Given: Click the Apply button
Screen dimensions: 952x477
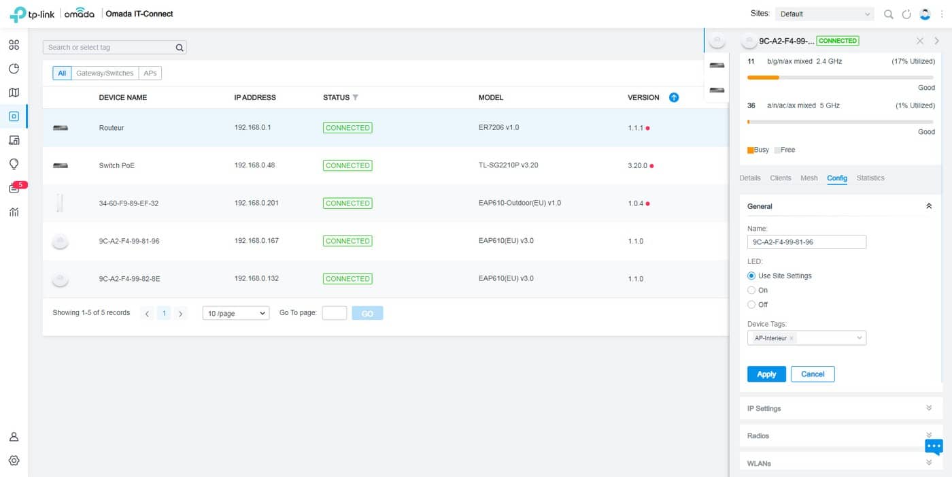Looking at the screenshot, I should tap(766, 374).
